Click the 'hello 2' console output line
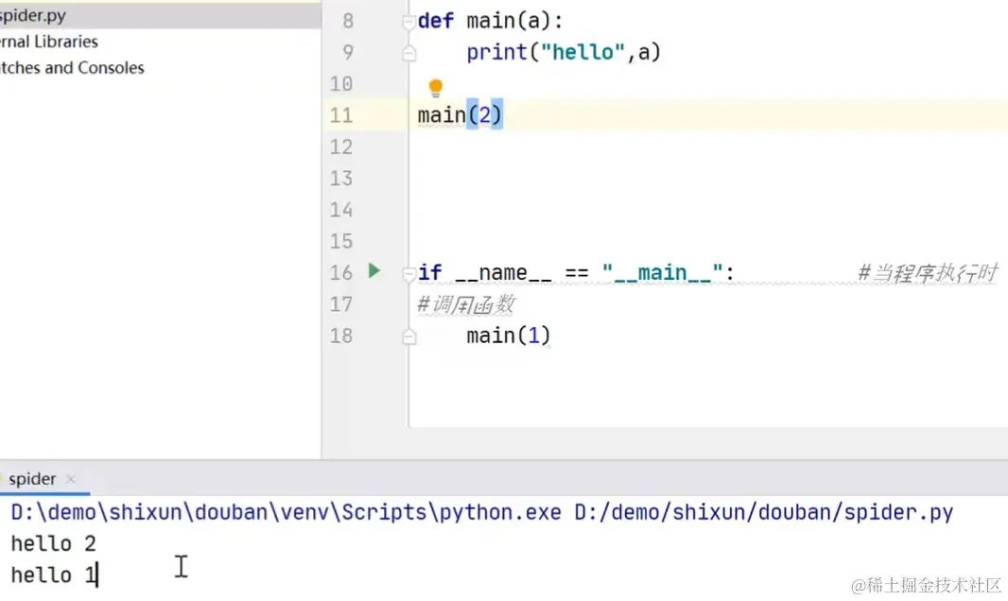 pyautogui.click(x=53, y=544)
